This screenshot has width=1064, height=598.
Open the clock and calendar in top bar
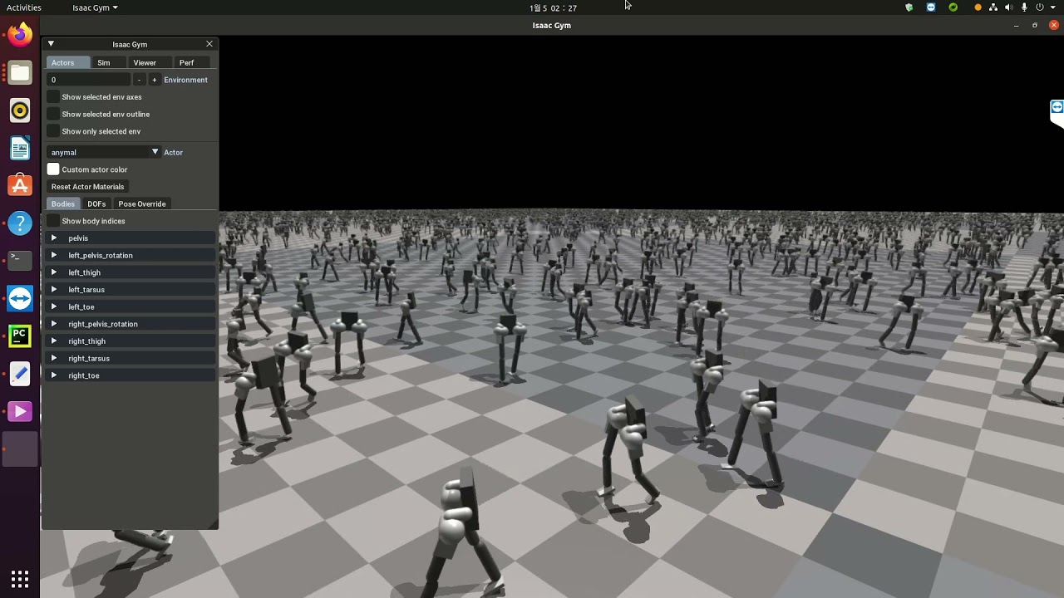(553, 7)
